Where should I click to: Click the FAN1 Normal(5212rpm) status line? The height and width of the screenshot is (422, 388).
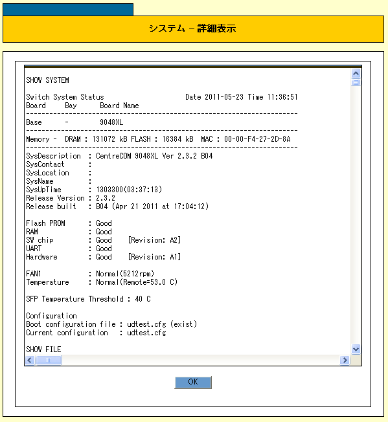[x=90, y=274]
